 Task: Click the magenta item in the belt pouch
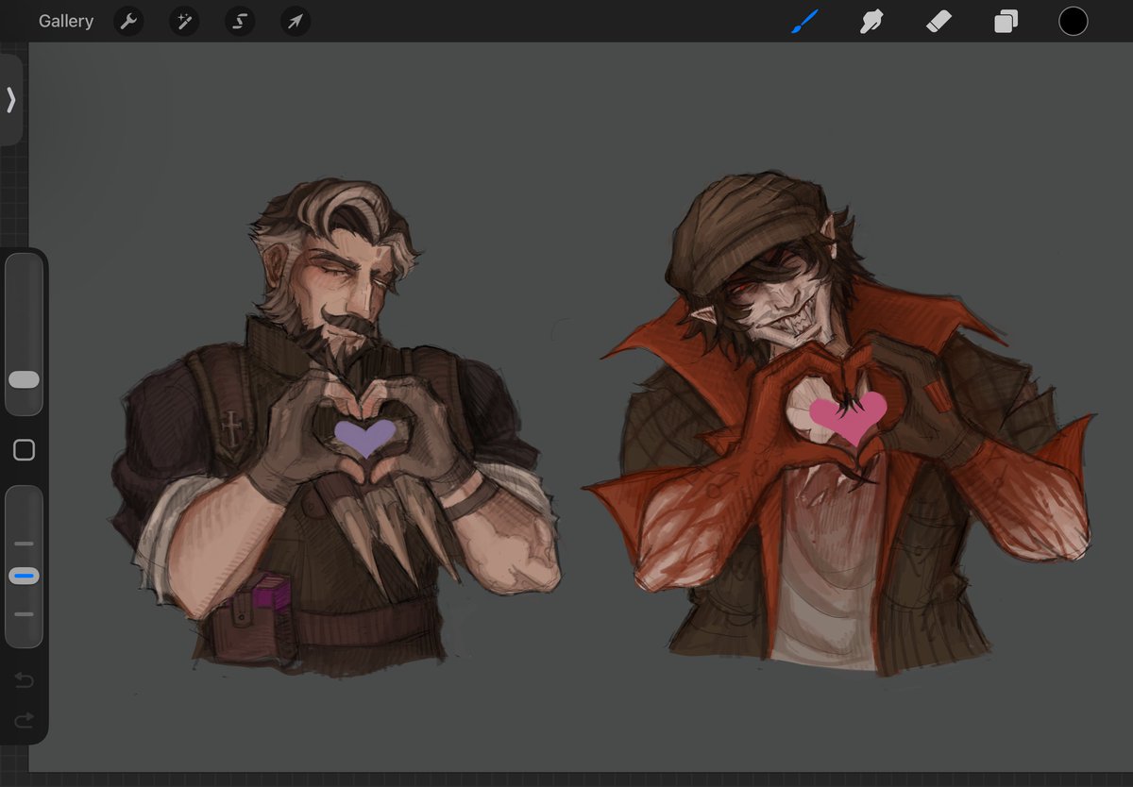[272, 595]
